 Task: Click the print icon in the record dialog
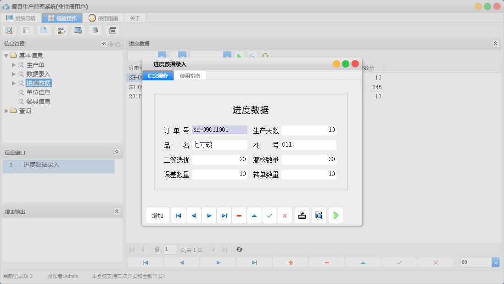302,215
